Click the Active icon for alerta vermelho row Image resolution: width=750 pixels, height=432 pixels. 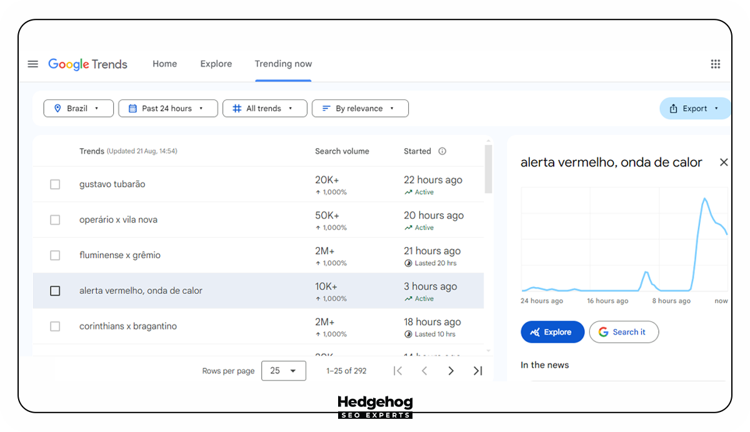point(408,299)
